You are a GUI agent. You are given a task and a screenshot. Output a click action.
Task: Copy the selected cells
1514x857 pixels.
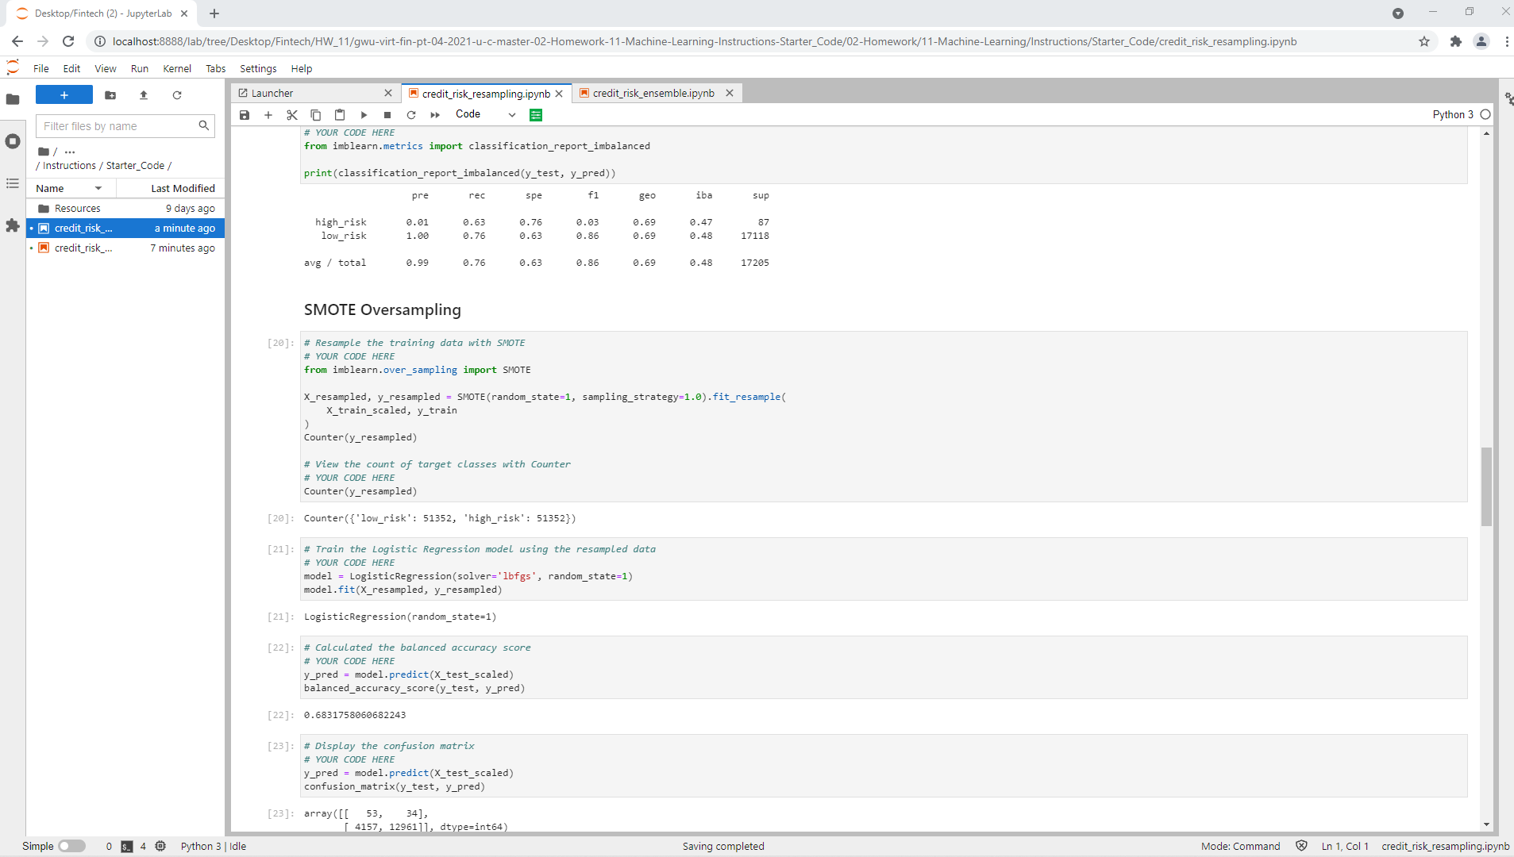pyautogui.click(x=316, y=115)
